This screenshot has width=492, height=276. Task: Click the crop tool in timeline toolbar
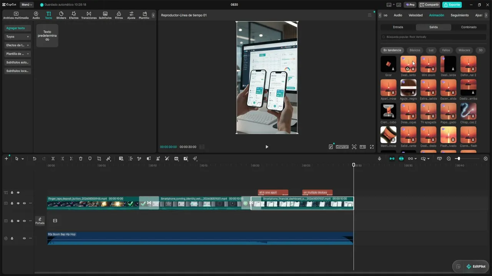coord(99,159)
